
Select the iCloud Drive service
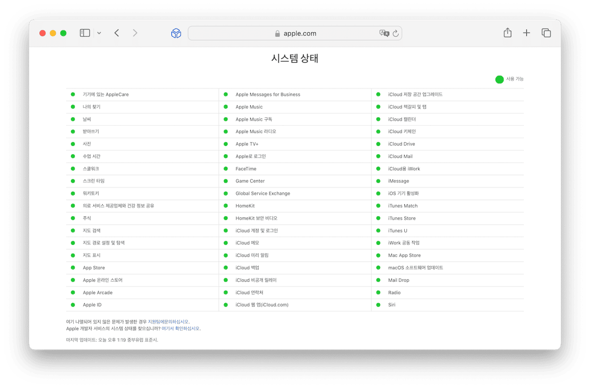coord(448,144)
